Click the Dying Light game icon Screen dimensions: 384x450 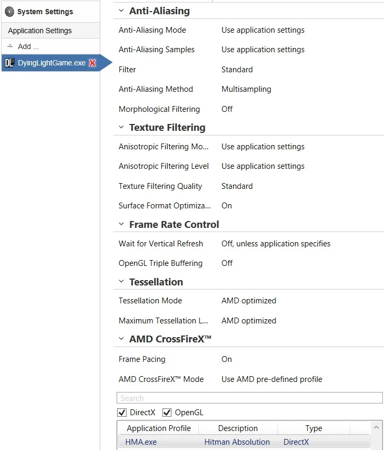(9, 63)
